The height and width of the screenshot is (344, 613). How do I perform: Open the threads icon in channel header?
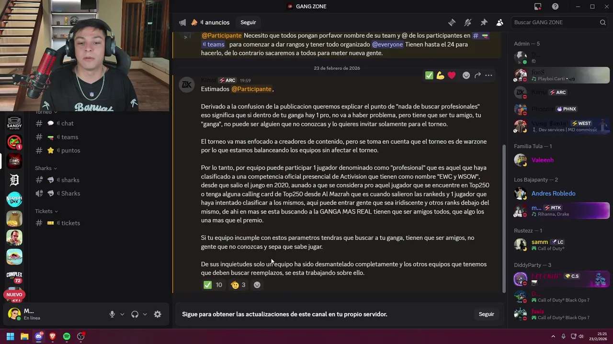452,22
